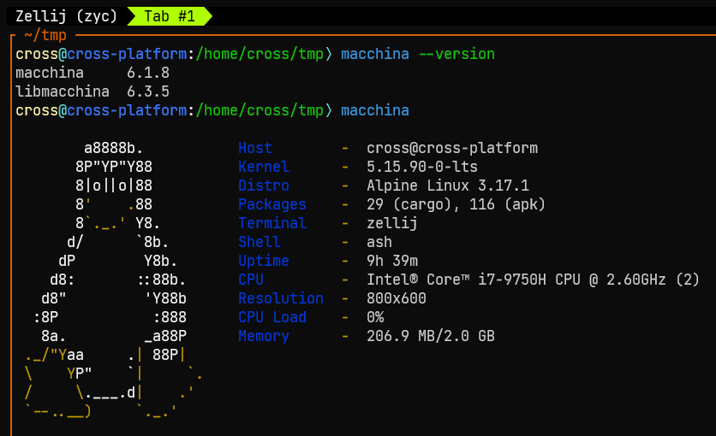Viewport: 716px width, 436px height.
Task: Click the Intel Core i7-9750H CPU value
Action: point(533,280)
